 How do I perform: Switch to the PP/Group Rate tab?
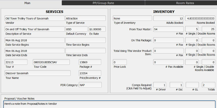point(103,3)
